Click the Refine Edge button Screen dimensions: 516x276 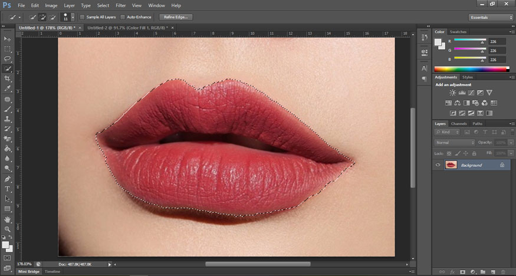(175, 17)
